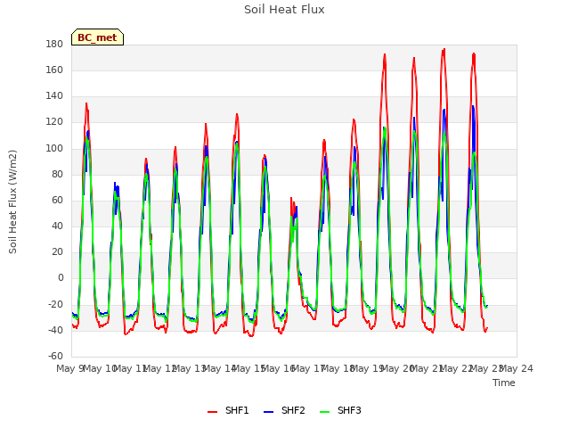Click the Time x-axis title
Screen dimensions: 570x428
[x=504, y=383]
